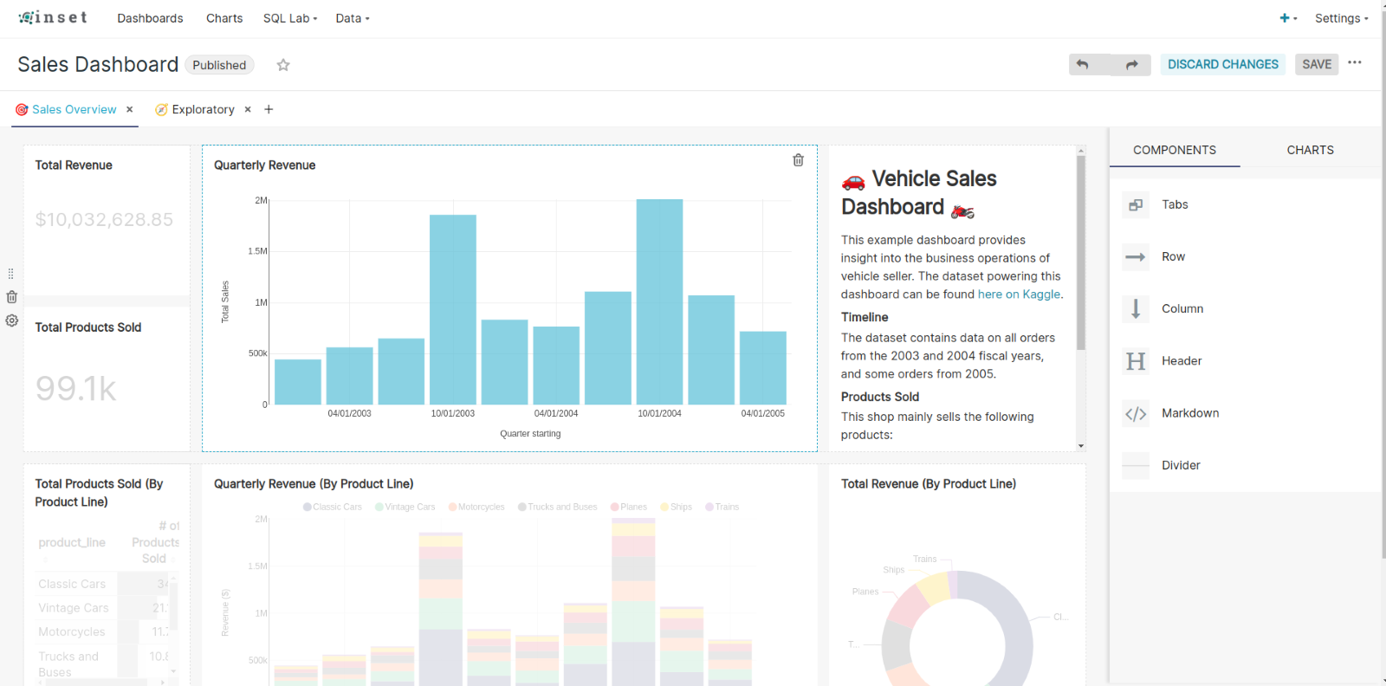Image resolution: width=1386 pixels, height=686 pixels.
Task: Click the 99.1k products sold value
Action: [76, 388]
